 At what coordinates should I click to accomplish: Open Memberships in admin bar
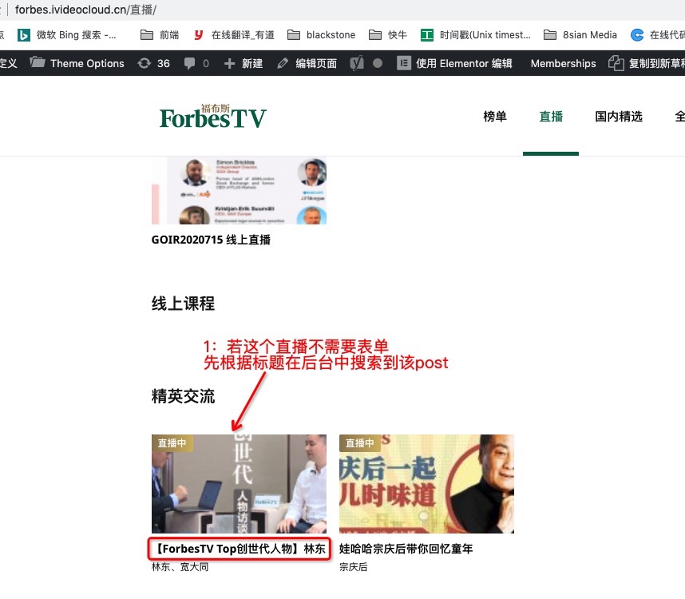[563, 63]
